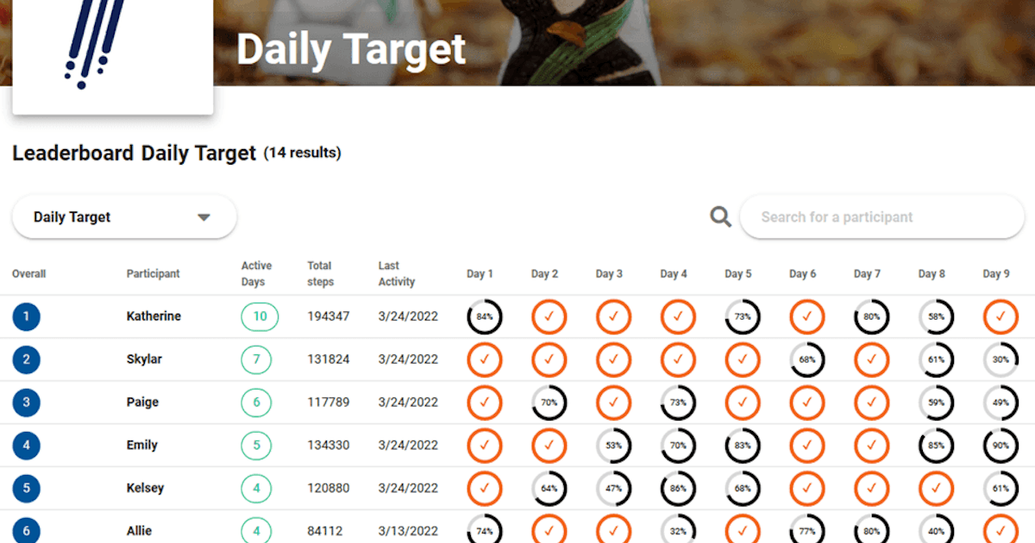Click Kelsey's Day 9 progress circle

coord(1000,488)
